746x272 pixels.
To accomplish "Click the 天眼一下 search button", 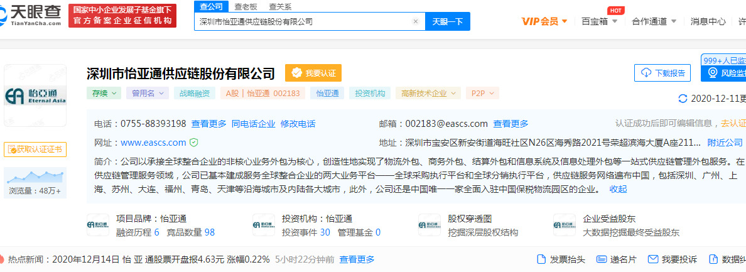I will pos(447,21).
